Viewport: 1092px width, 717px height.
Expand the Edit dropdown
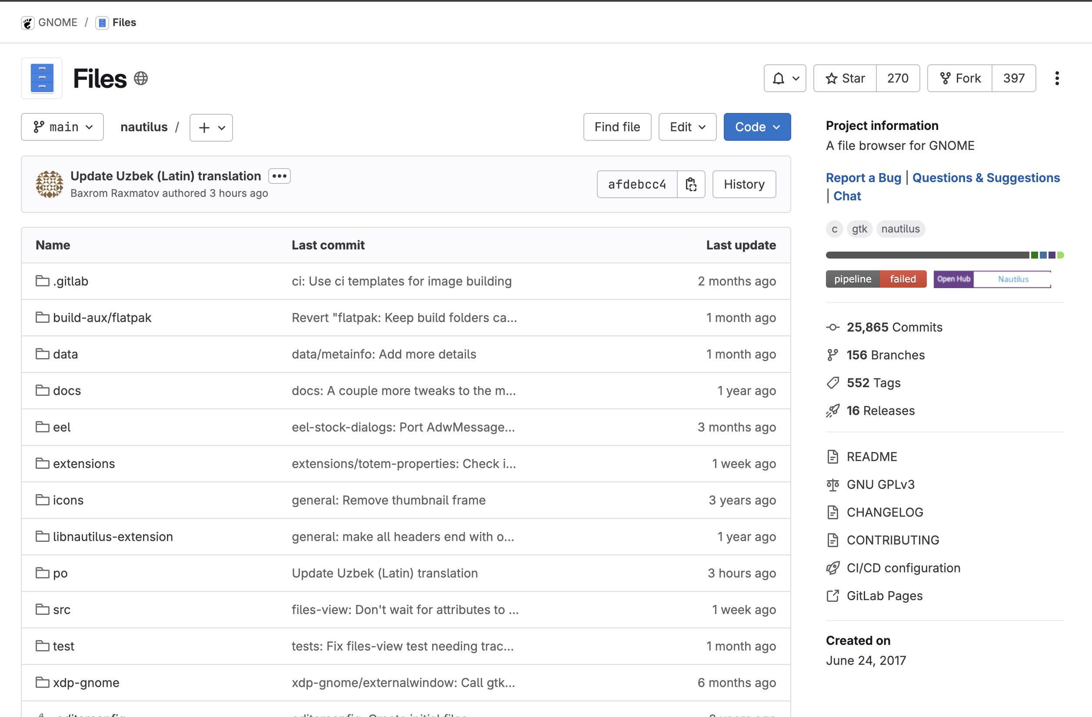pos(687,127)
